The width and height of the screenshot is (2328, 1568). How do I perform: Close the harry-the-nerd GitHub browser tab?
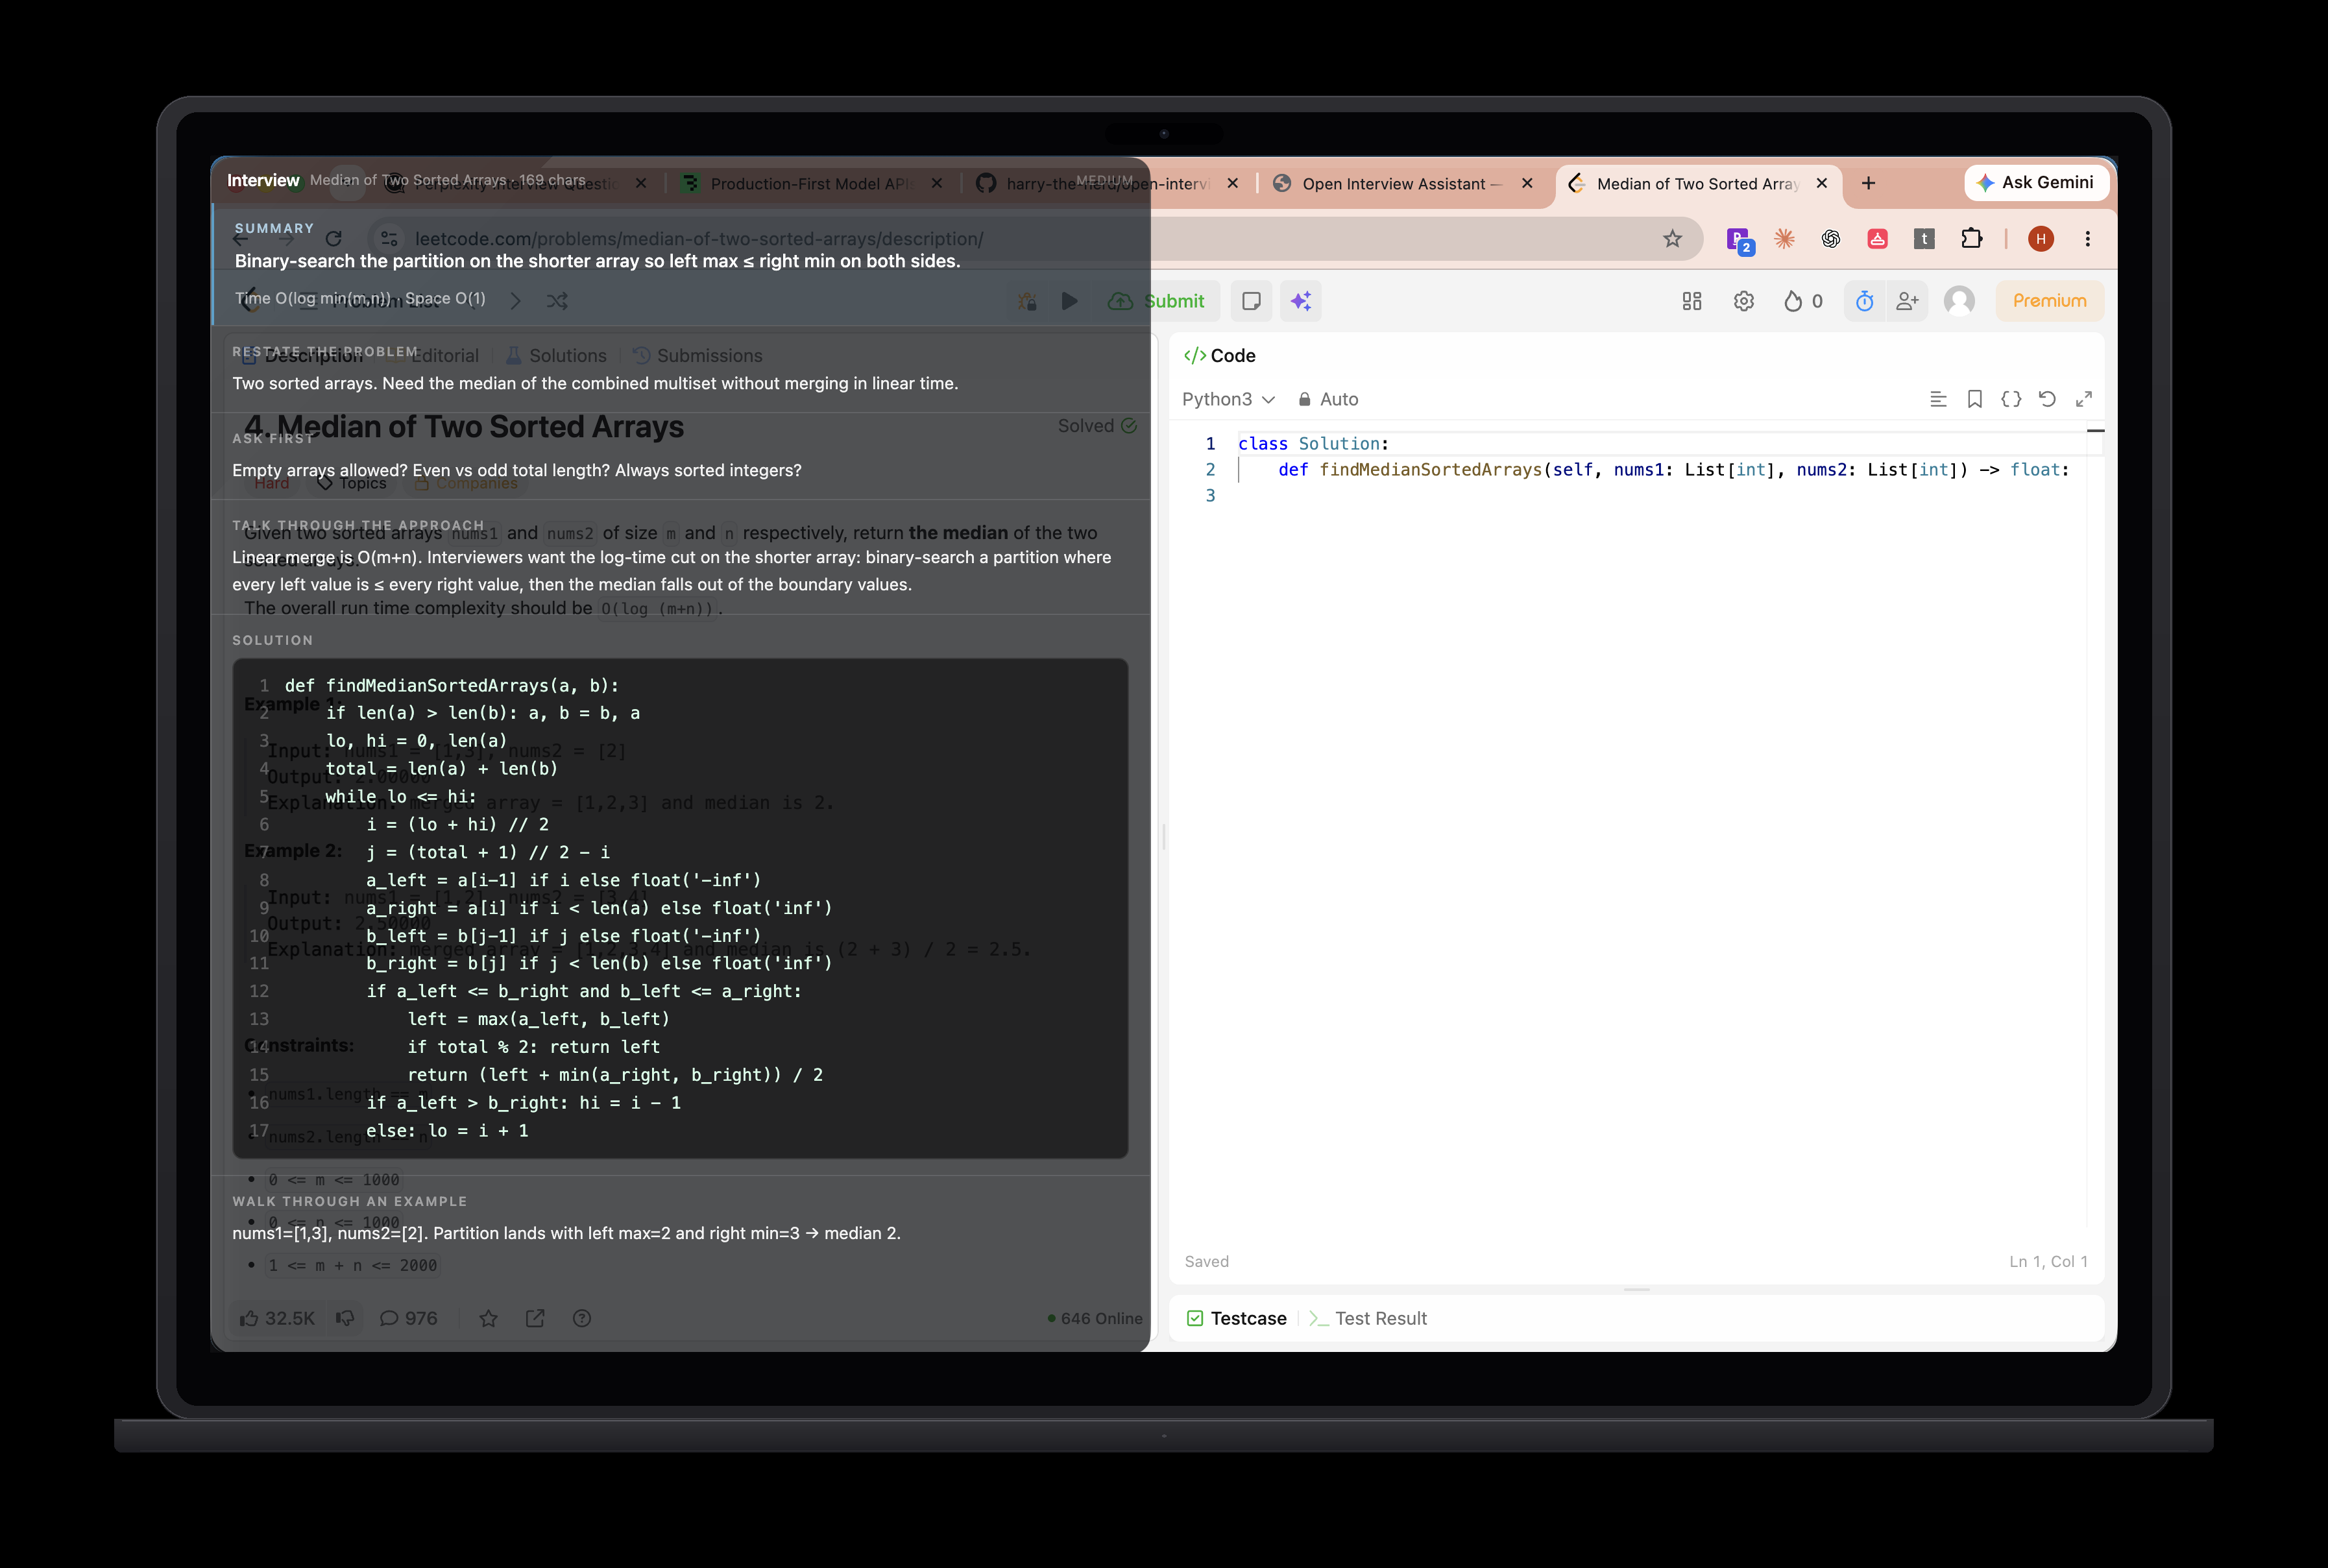click(x=1232, y=184)
